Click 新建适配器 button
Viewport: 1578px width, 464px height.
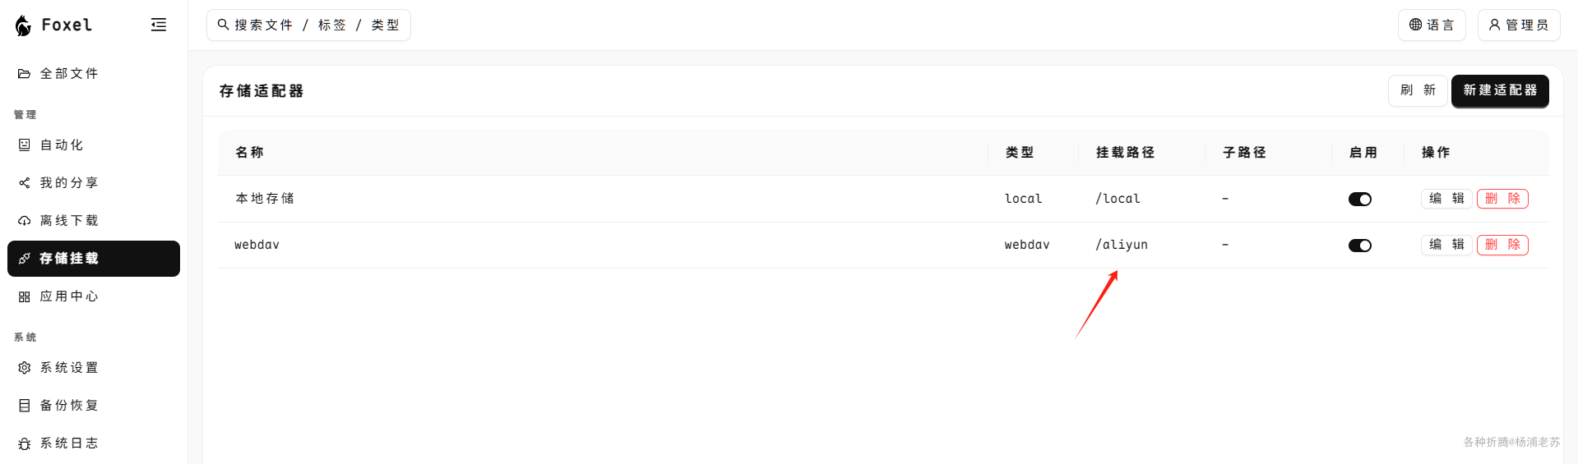[x=1500, y=90]
